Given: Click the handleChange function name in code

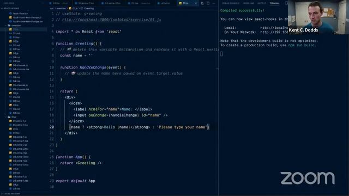Looking at the screenshot, I should [93, 68].
